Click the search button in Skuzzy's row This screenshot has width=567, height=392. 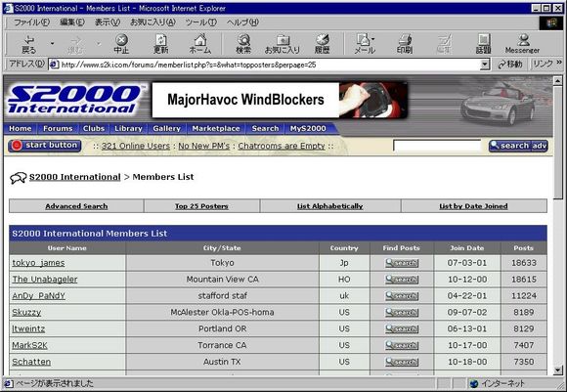402,312
